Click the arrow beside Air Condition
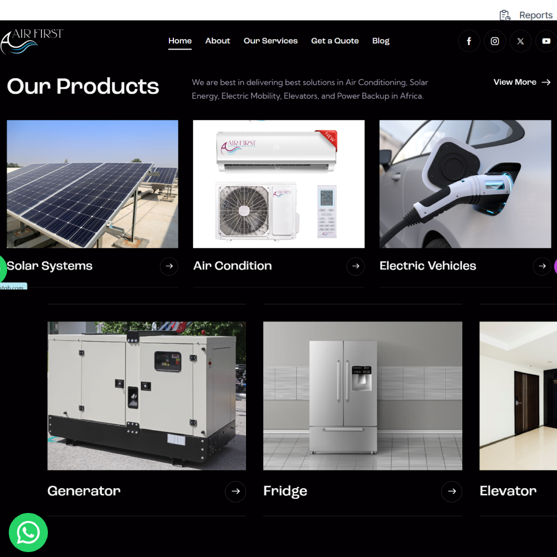Viewport: 557px width, 557px height. pyautogui.click(x=356, y=266)
